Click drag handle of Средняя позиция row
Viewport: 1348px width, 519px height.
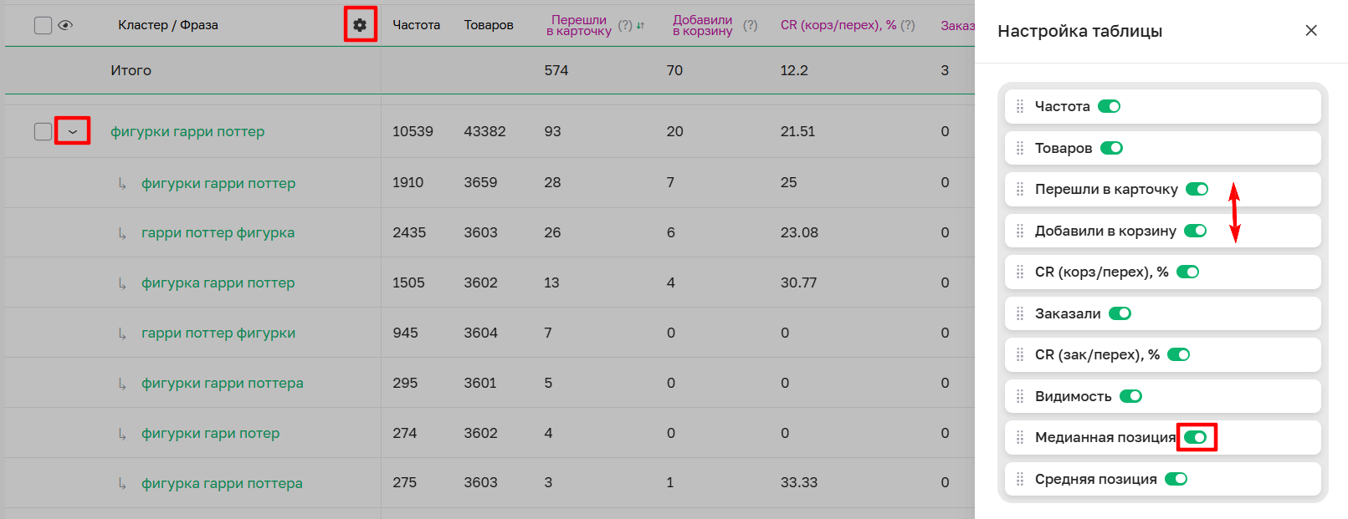click(x=1020, y=479)
